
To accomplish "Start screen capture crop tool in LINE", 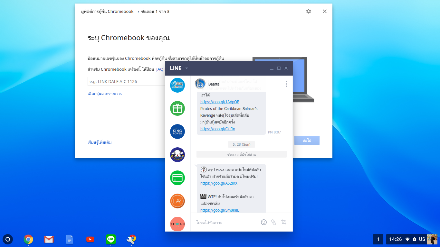I will pyautogui.click(x=283, y=222).
